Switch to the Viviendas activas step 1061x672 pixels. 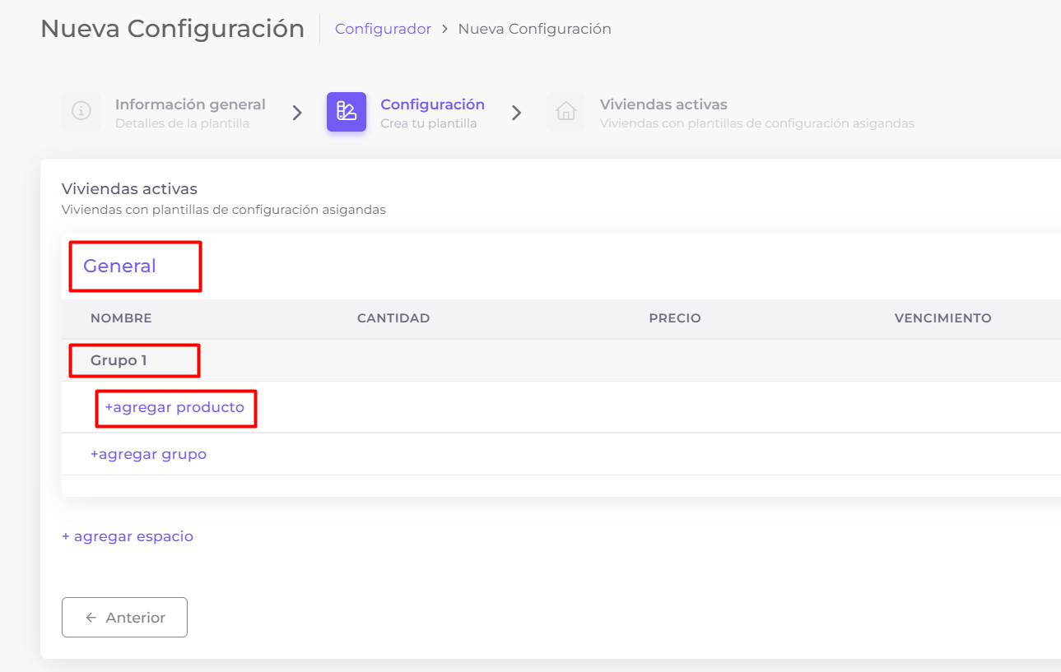point(663,105)
